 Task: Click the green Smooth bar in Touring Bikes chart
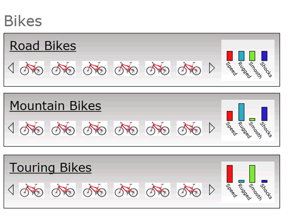(x=252, y=174)
